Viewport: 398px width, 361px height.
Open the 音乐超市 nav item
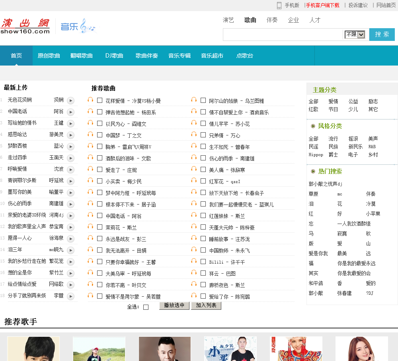coord(212,56)
